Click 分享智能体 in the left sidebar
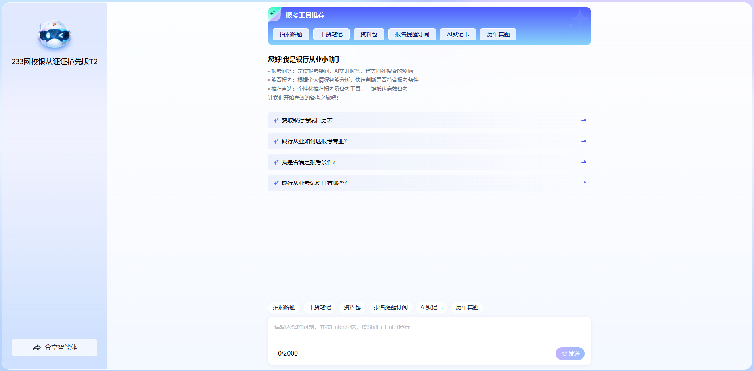The image size is (754, 371). pyautogui.click(x=54, y=347)
